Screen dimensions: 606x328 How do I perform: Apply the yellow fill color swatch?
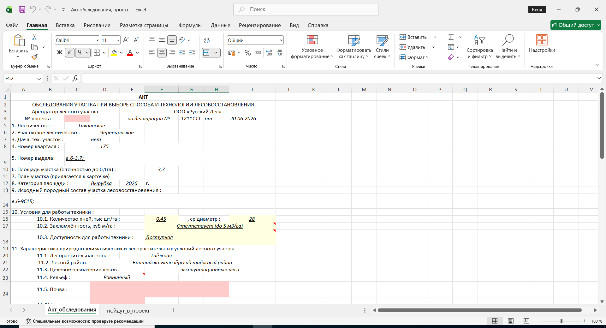point(114,53)
